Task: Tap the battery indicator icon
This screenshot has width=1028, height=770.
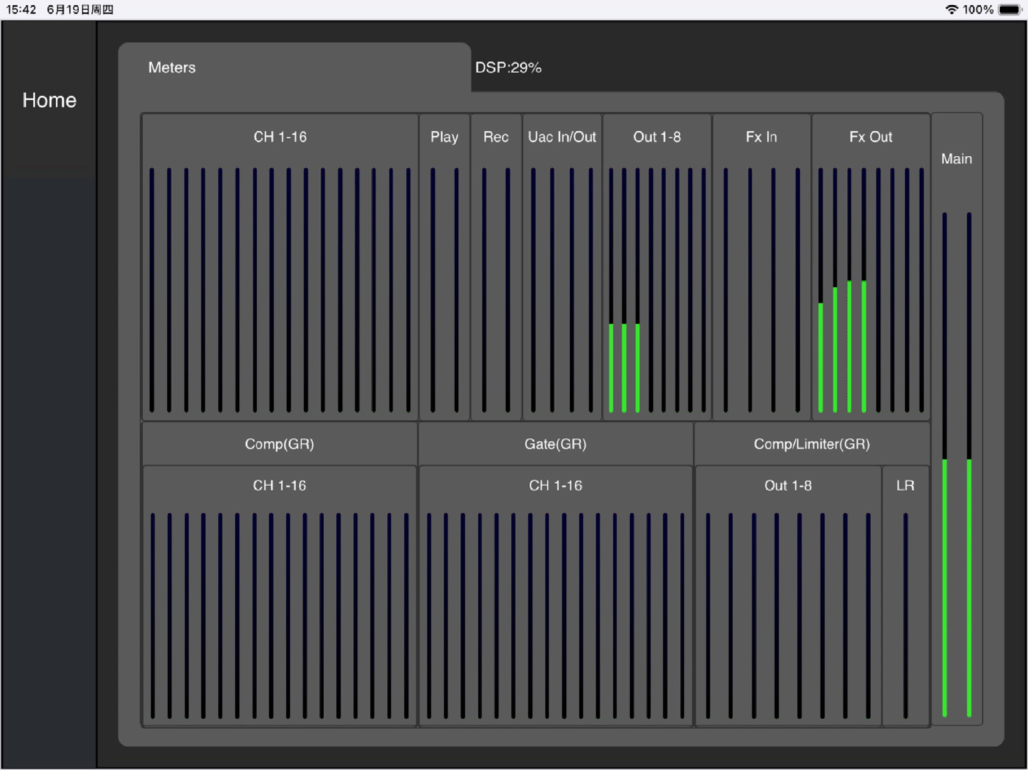Action: 1010,9
